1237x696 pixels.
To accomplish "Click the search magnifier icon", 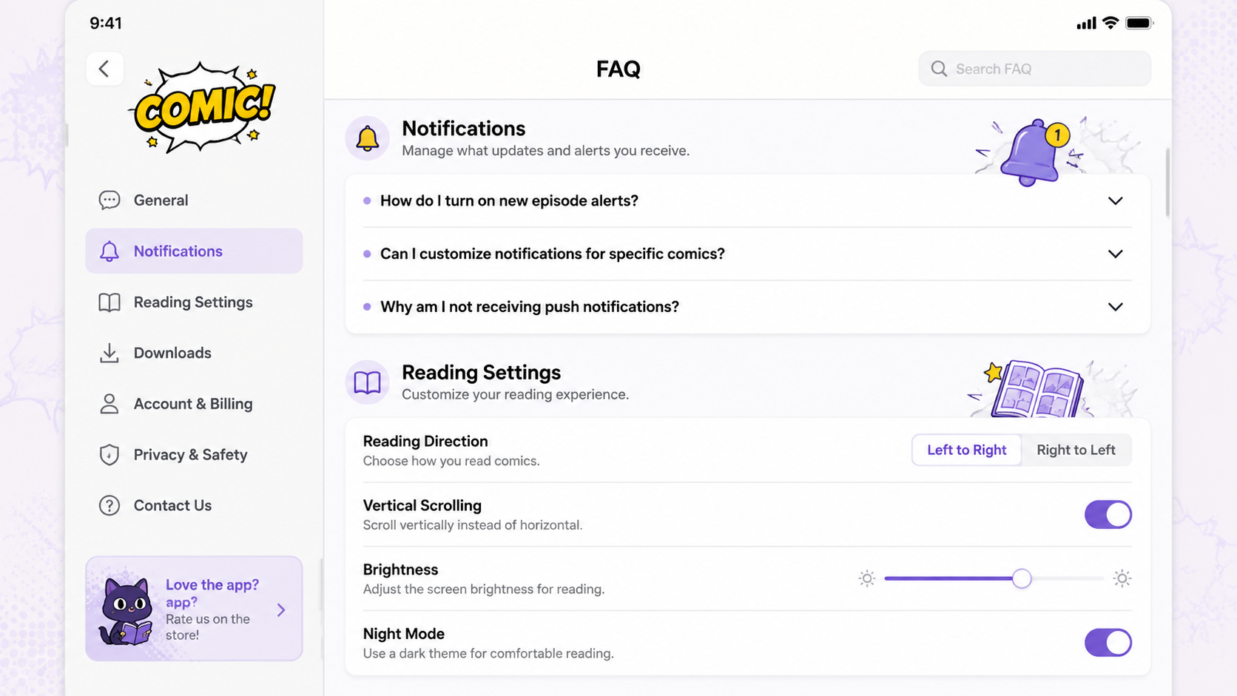I will [x=939, y=69].
